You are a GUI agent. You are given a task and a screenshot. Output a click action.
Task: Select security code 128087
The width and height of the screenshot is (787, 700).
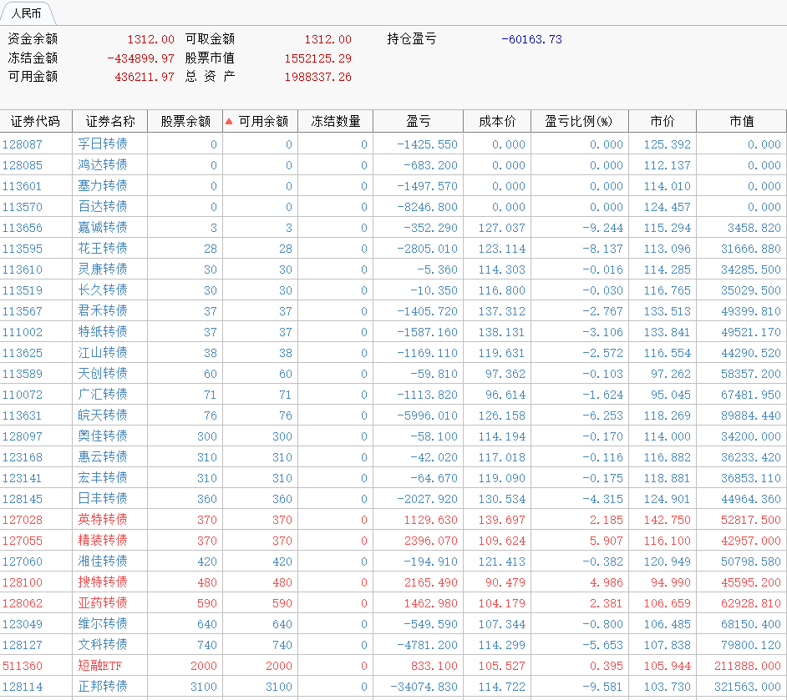click(23, 144)
